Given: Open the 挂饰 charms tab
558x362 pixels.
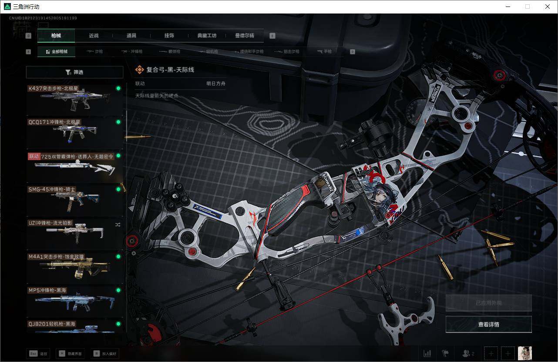Looking at the screenshot, I should pos(169,36).
